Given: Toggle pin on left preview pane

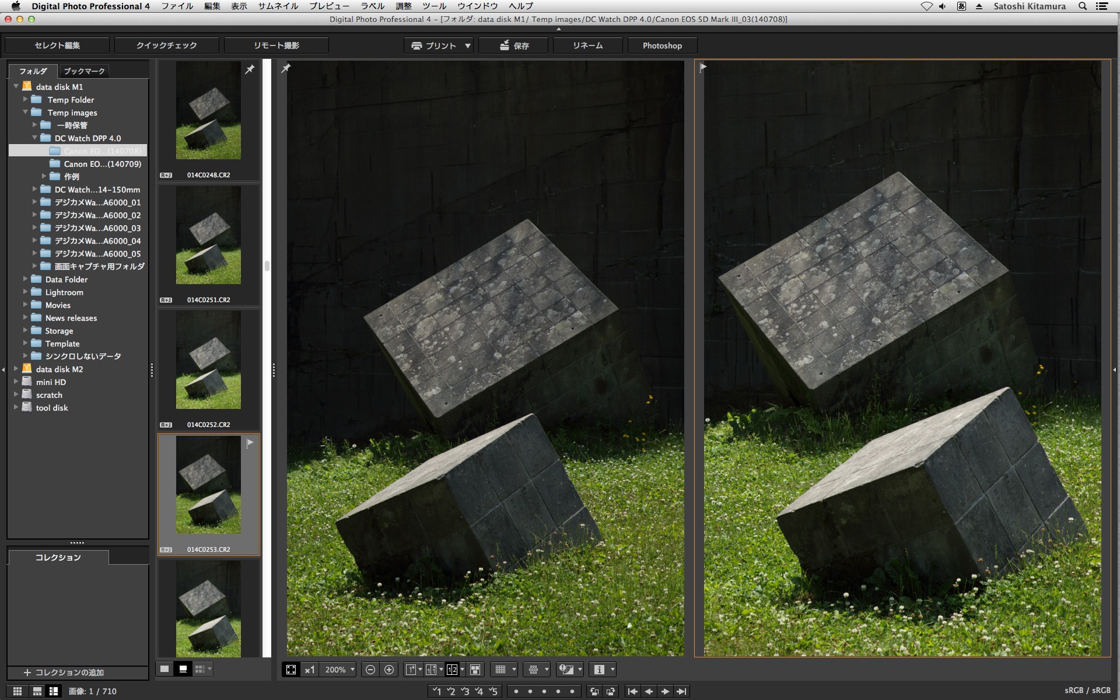Looking at the screenshot, I should coord(286,68).
